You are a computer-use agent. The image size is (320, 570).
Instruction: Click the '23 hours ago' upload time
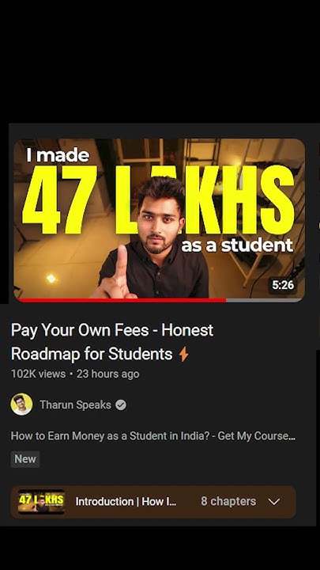pos(107,374)
